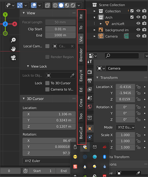
Task: Open the Crea sidebar tab
Action: coord(81,103)
